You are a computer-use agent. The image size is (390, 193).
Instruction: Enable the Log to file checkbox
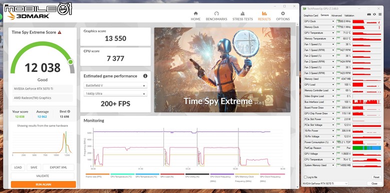[305, 177]
